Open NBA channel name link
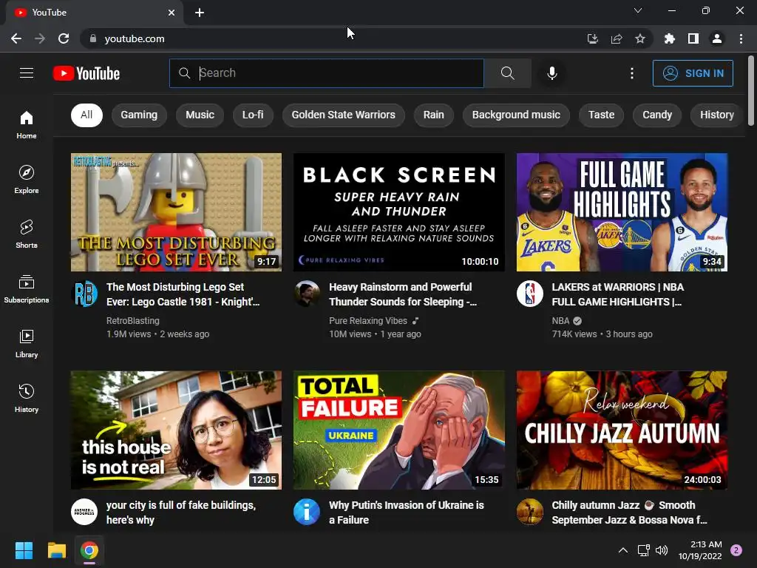This screenshot has width=757, height=568. tap(560, 321)
